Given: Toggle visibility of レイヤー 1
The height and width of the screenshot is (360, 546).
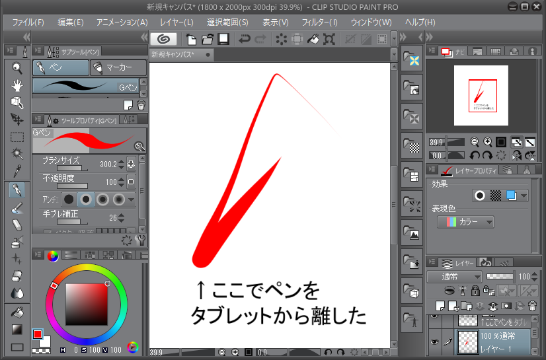Looking at the screenshot, I should pyautogui.click(x=434, y=343).
